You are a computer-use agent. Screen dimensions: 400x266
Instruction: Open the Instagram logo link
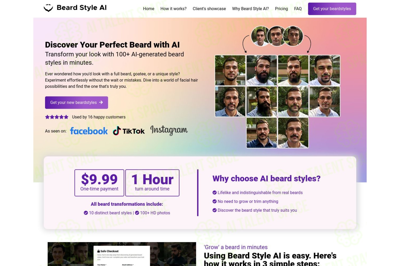(x=169, y=130)
